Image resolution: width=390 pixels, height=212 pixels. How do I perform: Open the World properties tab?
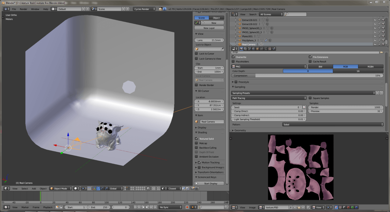coord(253,49)
